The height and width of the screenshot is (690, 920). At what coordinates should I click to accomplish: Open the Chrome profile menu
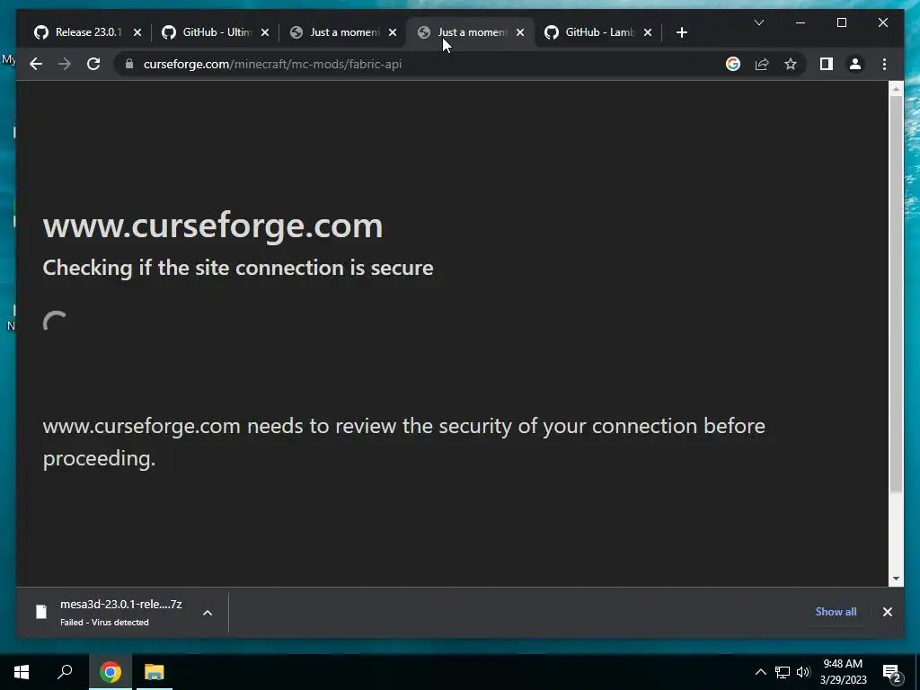click(855, 64)
